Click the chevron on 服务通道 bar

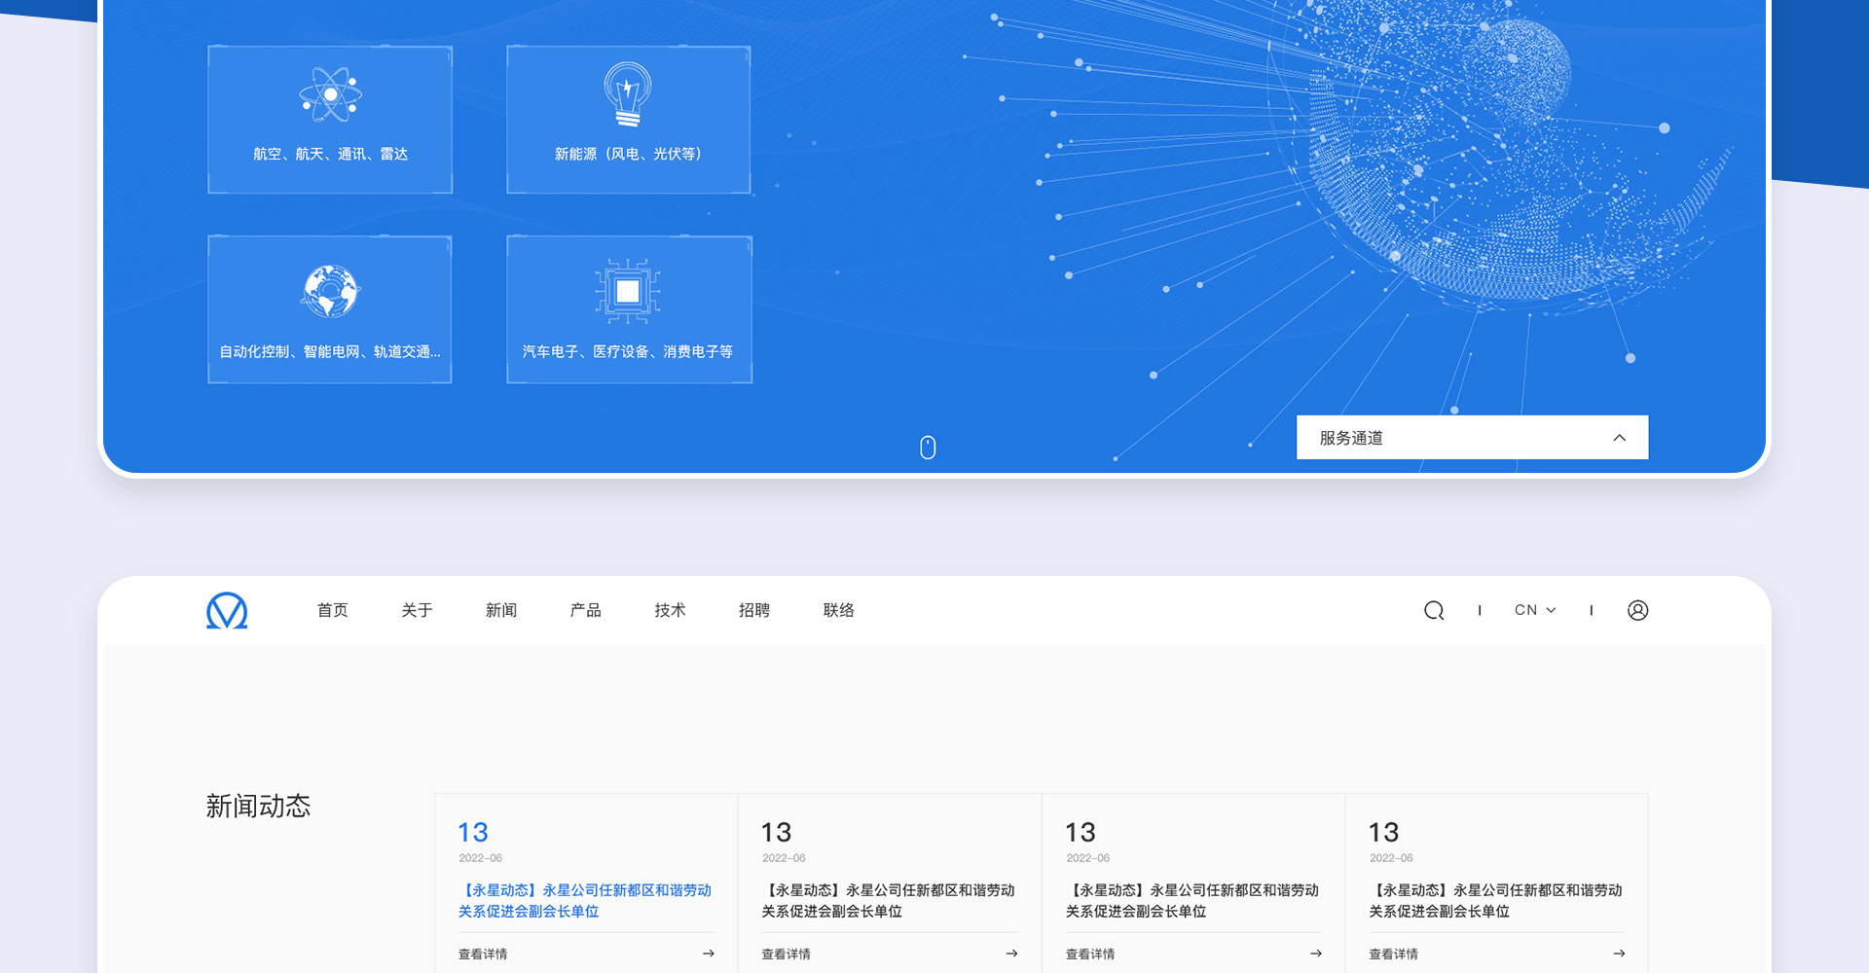(1619, 438)
